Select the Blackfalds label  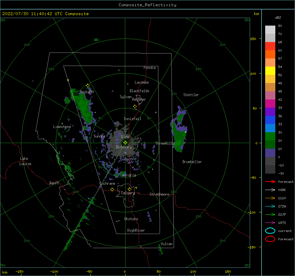pos(139,91)
